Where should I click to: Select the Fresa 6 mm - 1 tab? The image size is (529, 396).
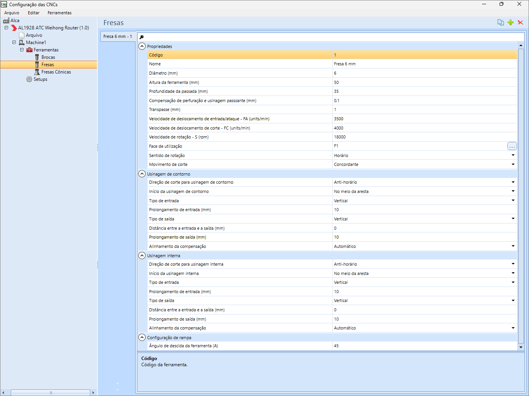[118, 36]
